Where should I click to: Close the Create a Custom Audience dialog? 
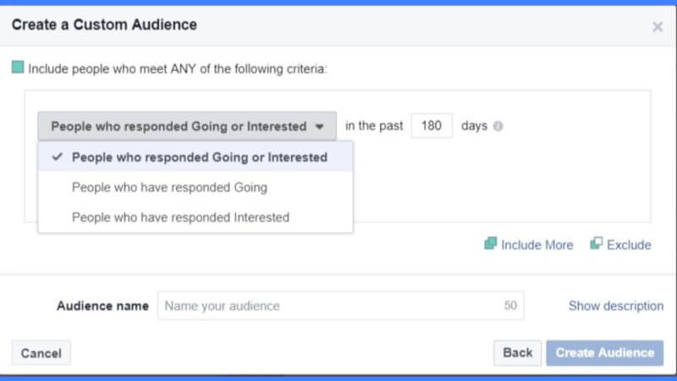[658, 27]
